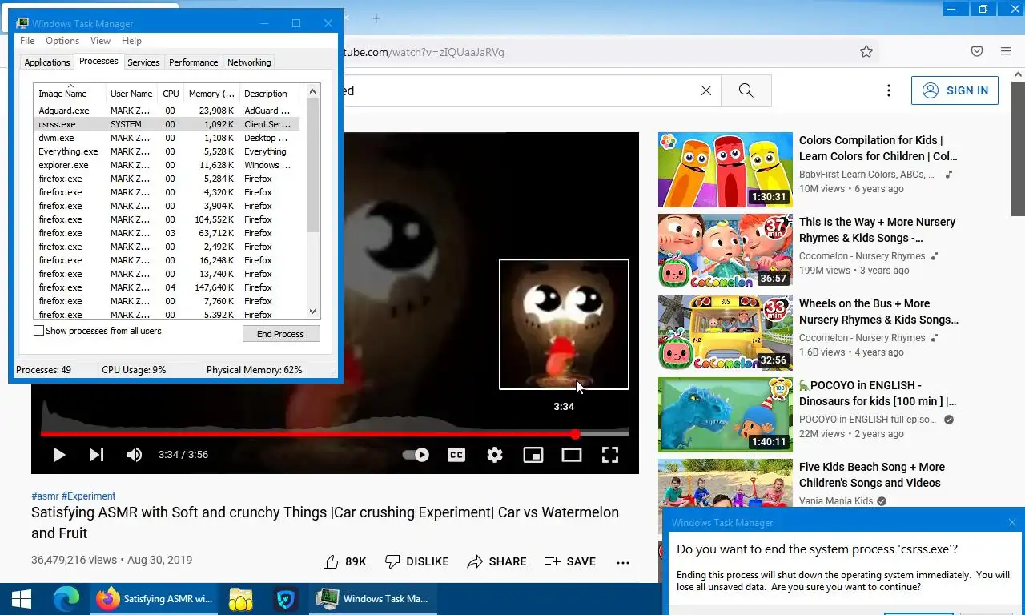Image resolution: width=1025 pixels, height=615 pixels.
Task: Sort by Image Name column header
Action: [70, 93]
